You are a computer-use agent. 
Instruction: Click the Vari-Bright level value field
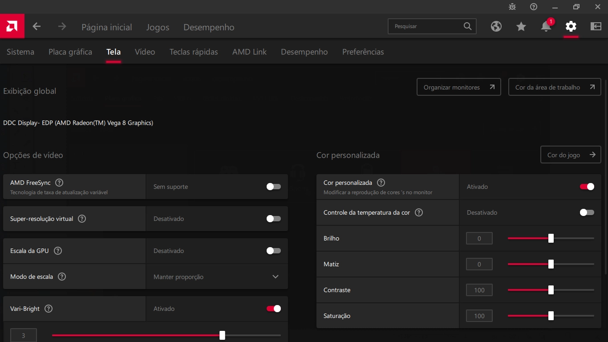pyautogui.click(x=24, y=335)
